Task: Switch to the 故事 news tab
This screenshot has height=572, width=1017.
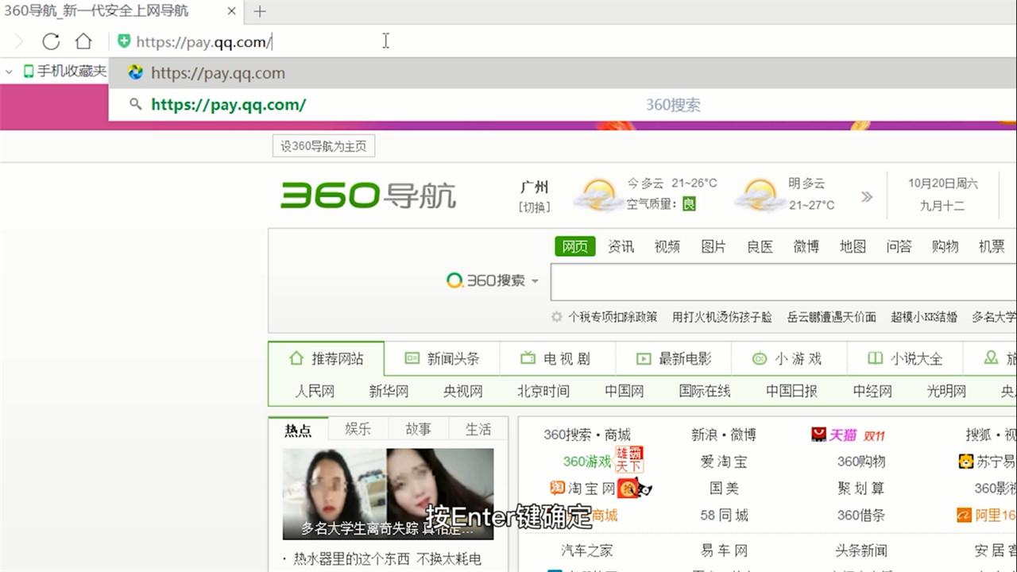Action: coord(418,429)
